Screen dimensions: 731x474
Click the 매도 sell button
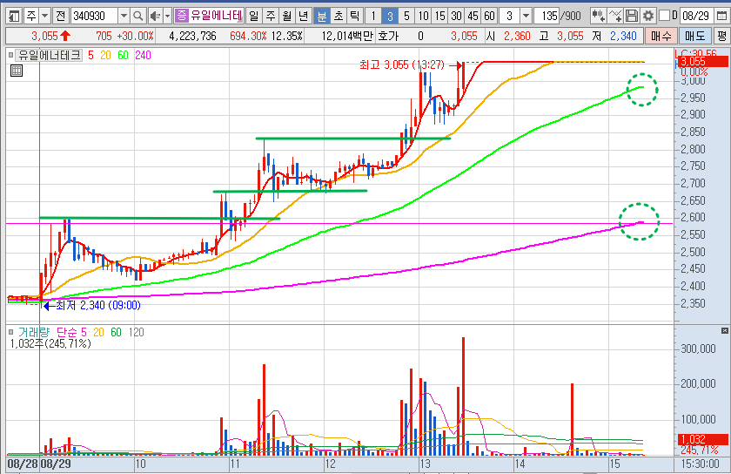[x=694, y=36]
